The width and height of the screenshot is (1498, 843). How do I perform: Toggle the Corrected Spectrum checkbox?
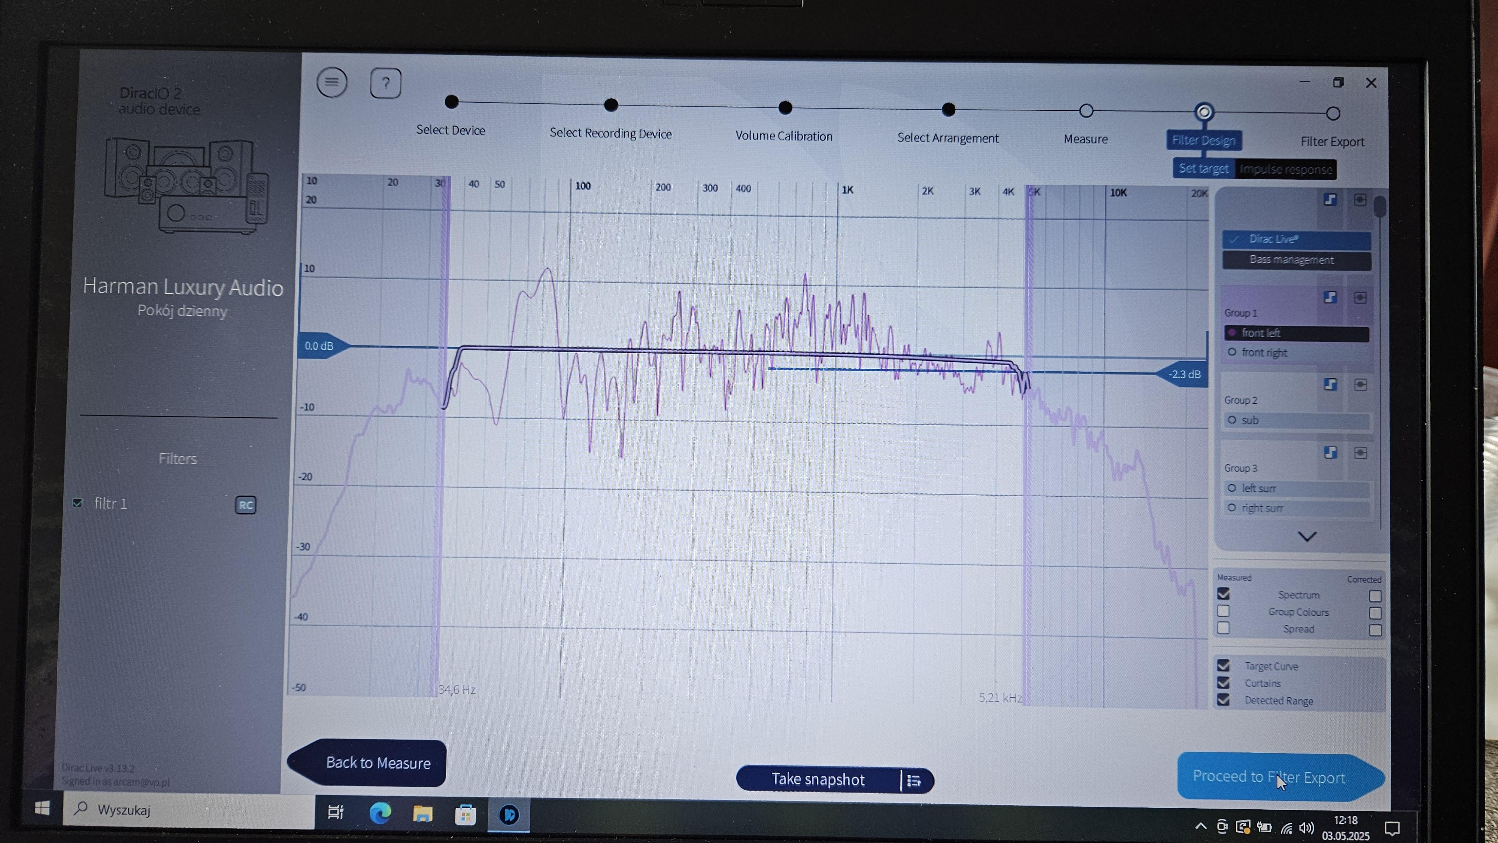[1375, 596]
